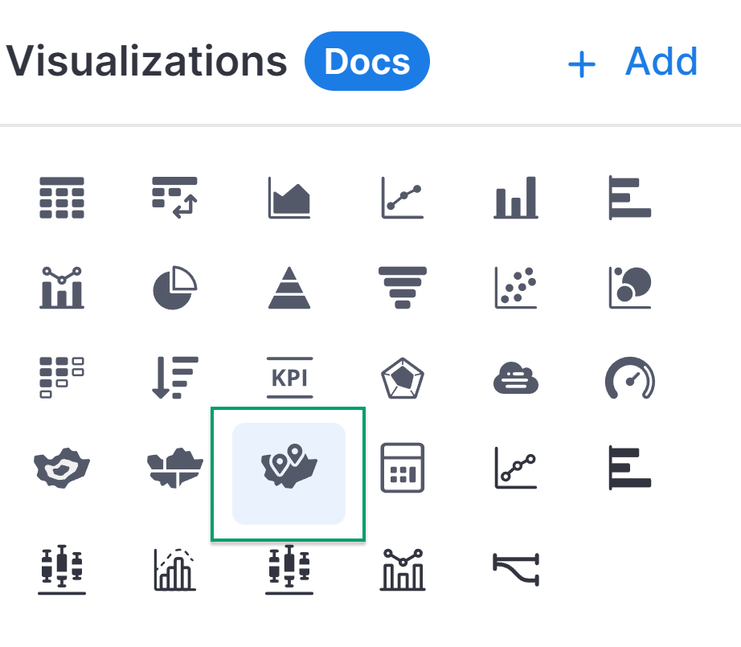
Task: Select the word cloud visualization
Action: point(516,378)
